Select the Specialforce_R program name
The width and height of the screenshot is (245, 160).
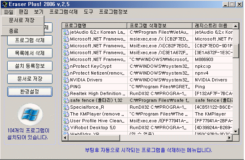click(87, 107)
